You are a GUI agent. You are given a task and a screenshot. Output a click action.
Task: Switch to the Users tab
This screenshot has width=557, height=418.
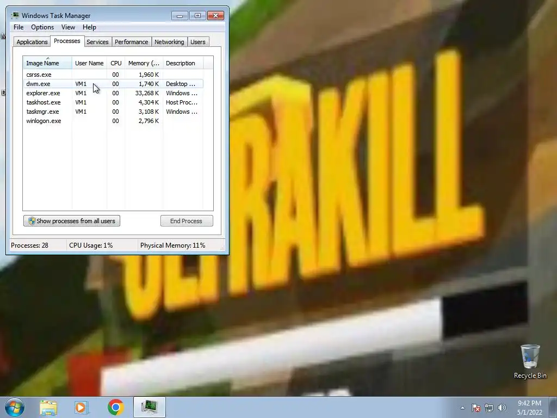pos(197,42)
